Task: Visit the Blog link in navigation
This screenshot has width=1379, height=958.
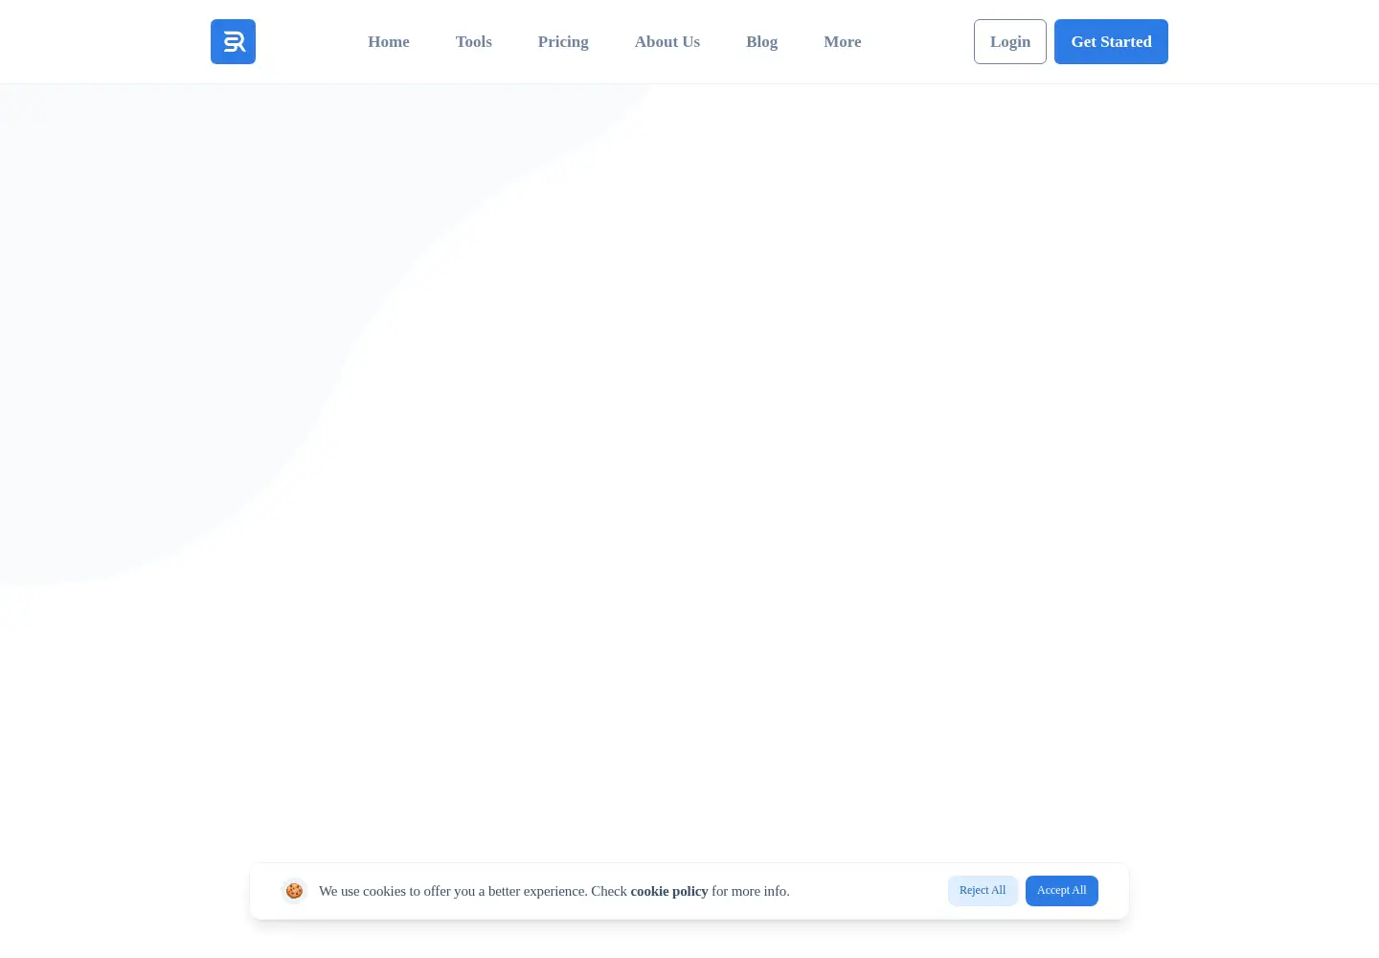Action: click(762, 41)
